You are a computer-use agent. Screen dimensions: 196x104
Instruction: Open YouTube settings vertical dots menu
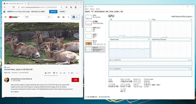(x=68, y=17)
